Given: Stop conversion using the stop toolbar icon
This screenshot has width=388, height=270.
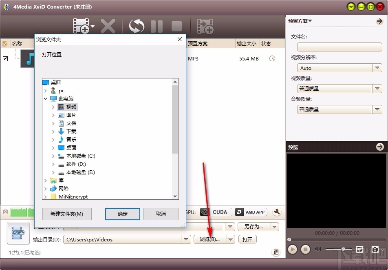Looking at the screenshot, I should coord(176,26).
